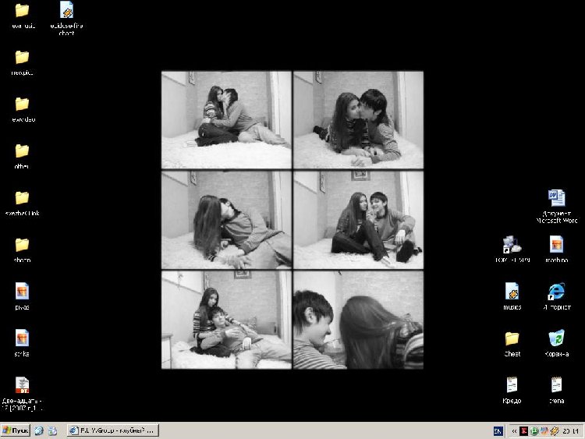Open the Microsoft Word document icon
Image resolution: width=585 pixels, height=439 pixels.
click(556, 198)
